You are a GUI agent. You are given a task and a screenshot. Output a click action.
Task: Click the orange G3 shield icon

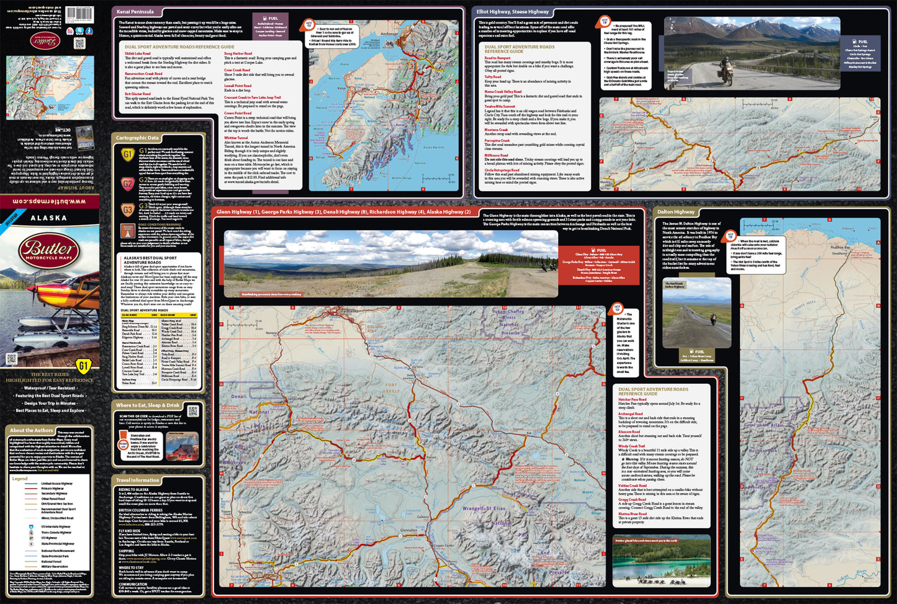point(127,210)
